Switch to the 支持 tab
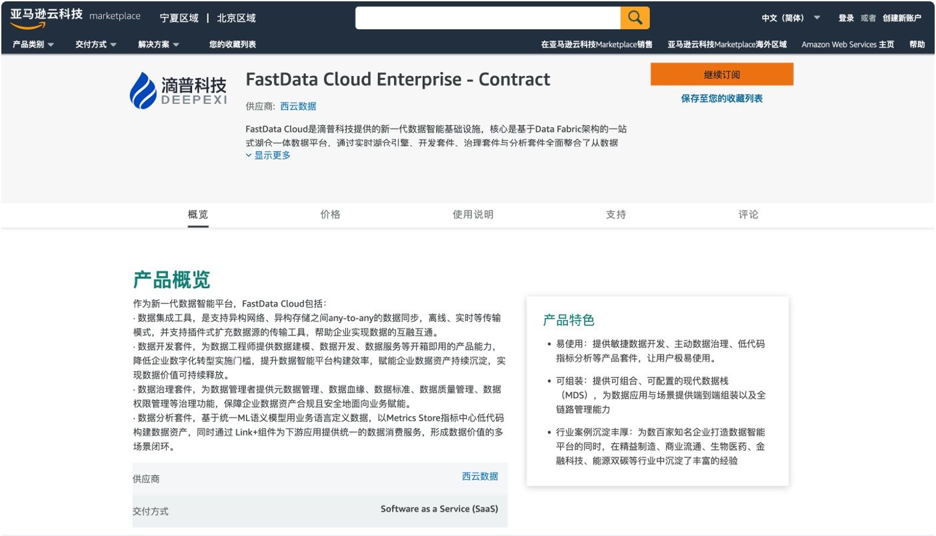Screen dimensions: 936x536 [x=617, y=214]
